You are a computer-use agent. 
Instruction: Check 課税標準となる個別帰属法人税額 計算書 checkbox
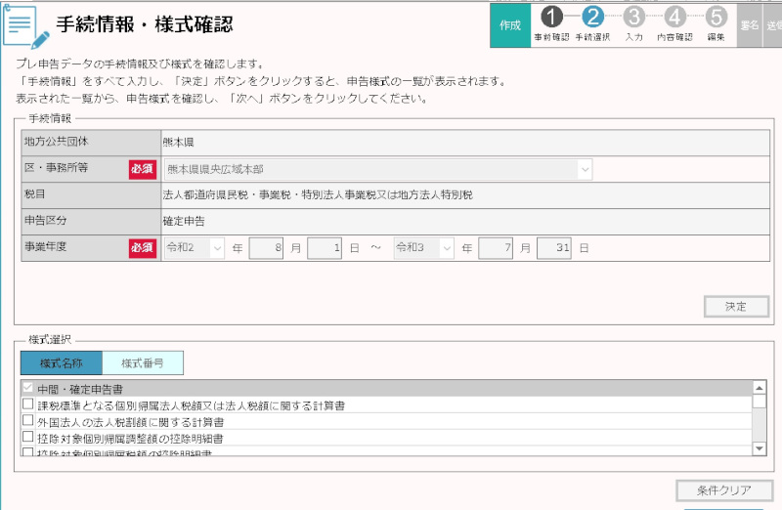[x=28, y=404]
